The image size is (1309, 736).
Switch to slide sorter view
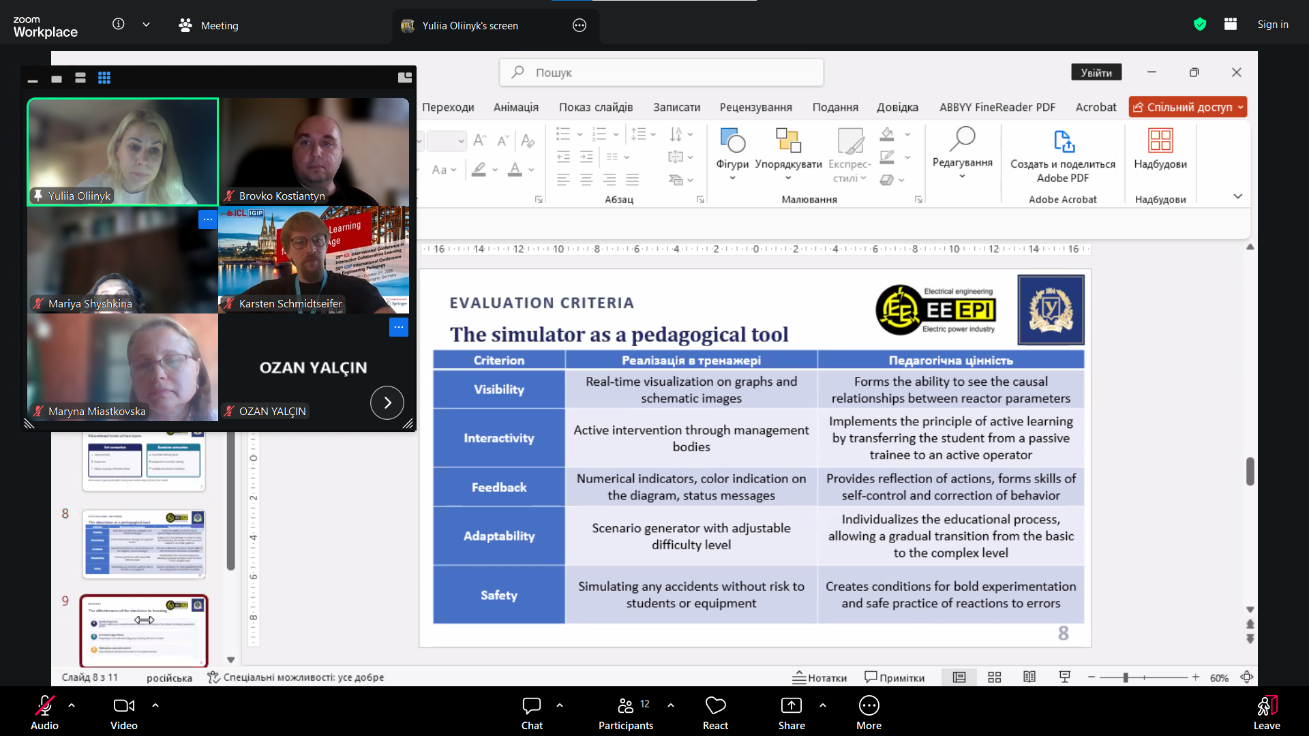click(x=994, y=677)
